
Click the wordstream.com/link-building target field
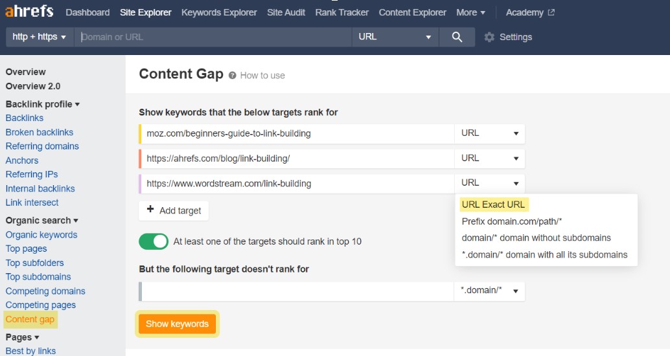click(x=297, y=183)
